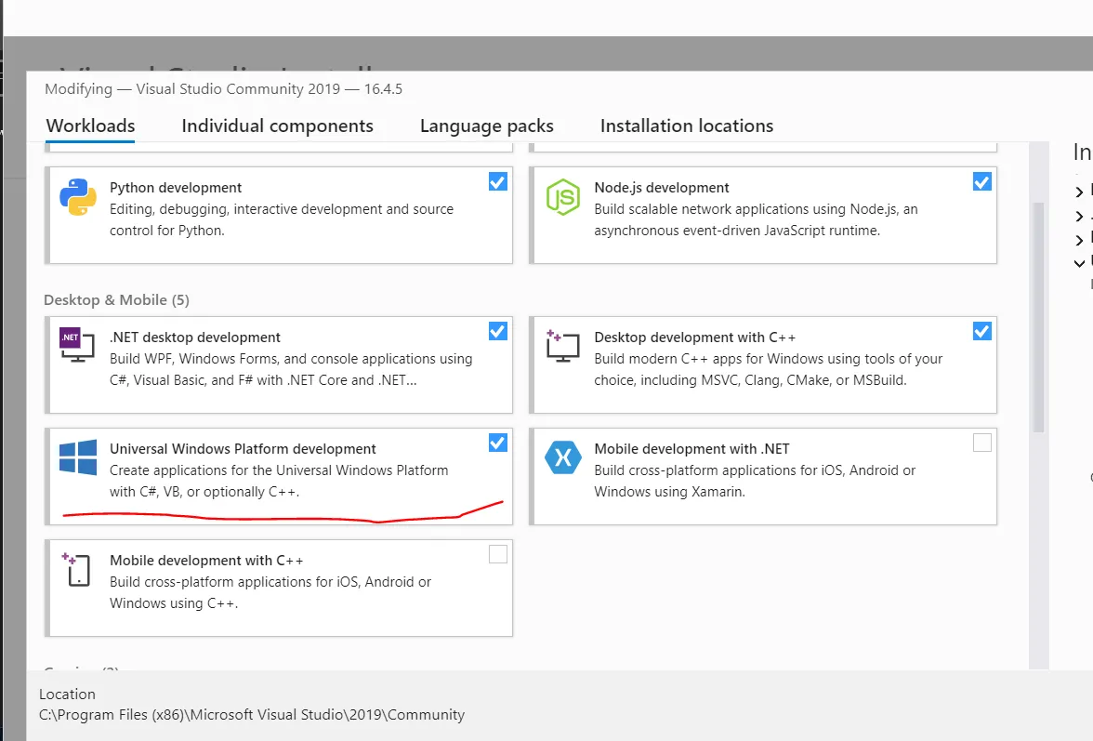Viewport: 1093px width, 741px height.
Task: Uncheck the Node.js development workload checkbox
Action: click(x=982, y=182)
